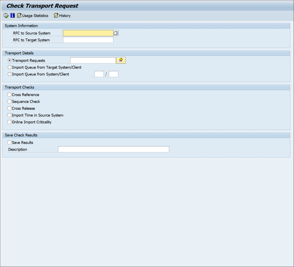Open Usage Statistics
The height and width of the screenshot is (267, 294).
(x=32, y=16)
